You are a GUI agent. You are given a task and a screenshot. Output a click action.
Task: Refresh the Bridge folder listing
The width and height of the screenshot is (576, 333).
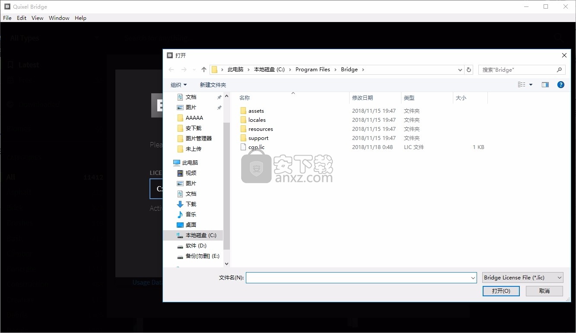pos(469,70)
